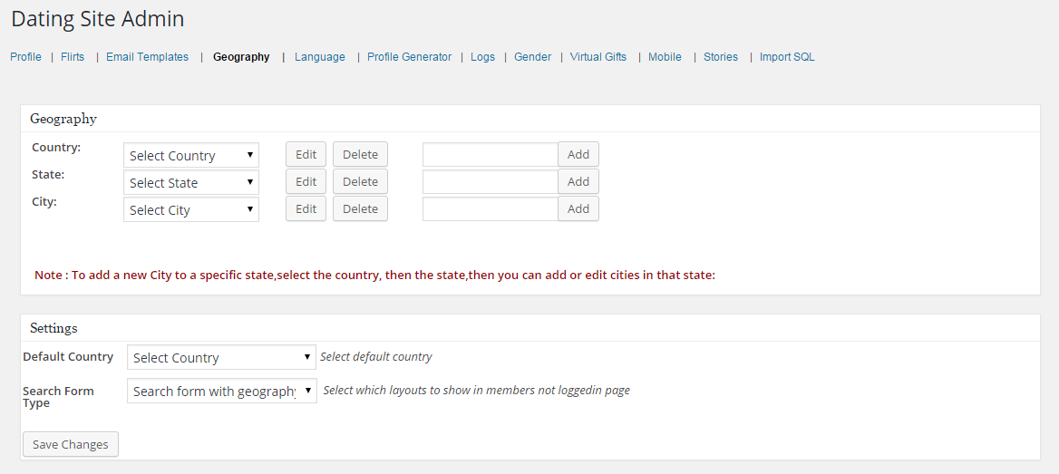The width and height of the screenshot is (1059, 474).
Task: Click the Edit button for City
Action: (306, 208)
